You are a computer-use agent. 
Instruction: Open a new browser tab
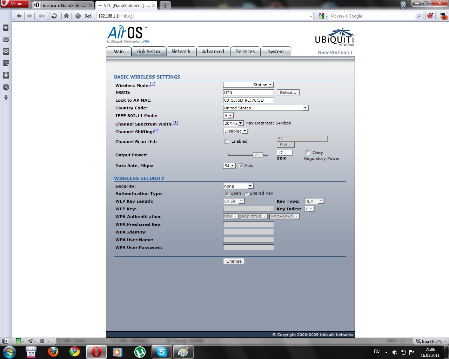(165, 5)
